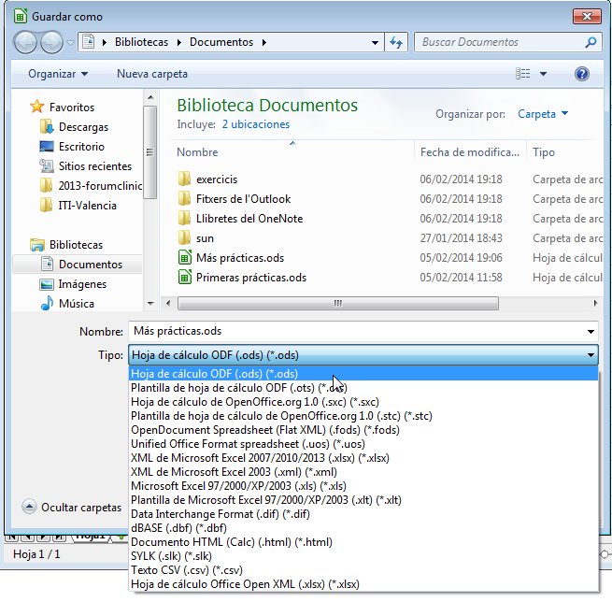The image size is (612, 602).
Task: Click the sidebar vertical scrollbar thumb
Action: click(x=149, y=151)
